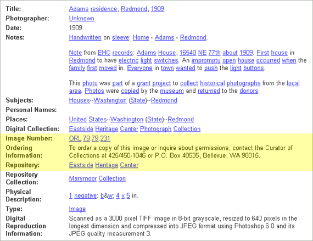Screen dimensions: 313x241
Task: Open the 'ORL' image number link
Action: (x=75, y=138)
